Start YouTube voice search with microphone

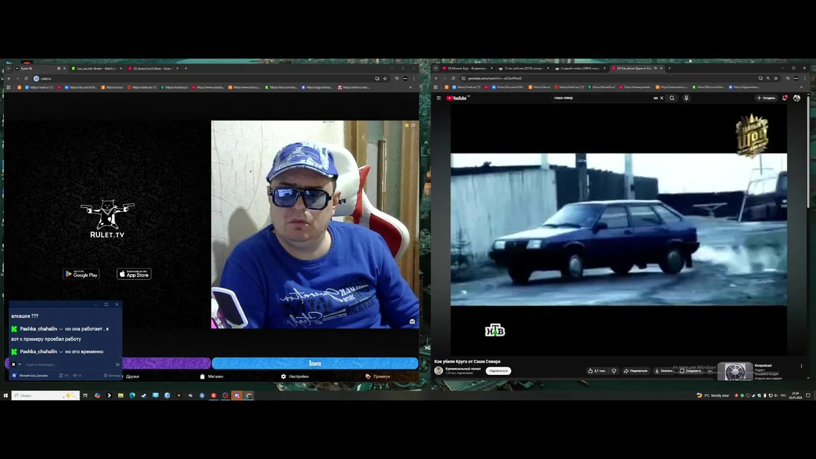tap(687, 98)
